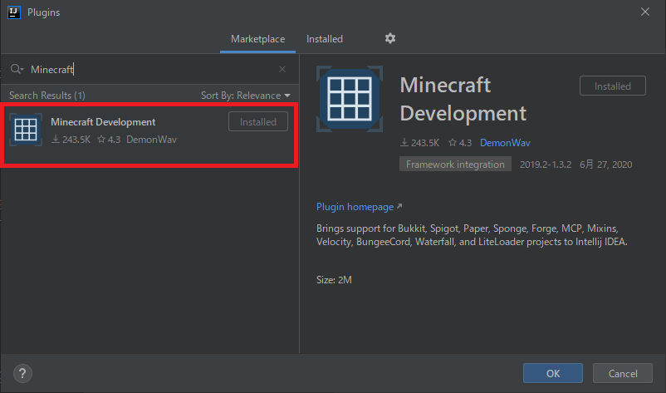Click the Search Results (1) label
666x393 pixels.
tap(47, 96)
